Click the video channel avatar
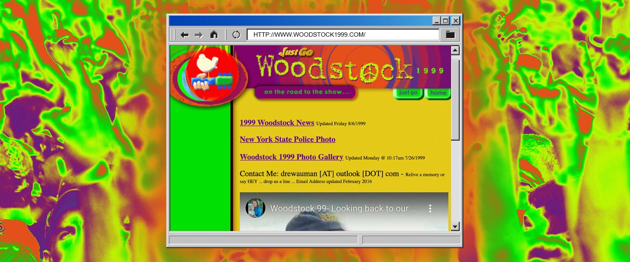Screen dimensions: 630x262 click(255, 208)
